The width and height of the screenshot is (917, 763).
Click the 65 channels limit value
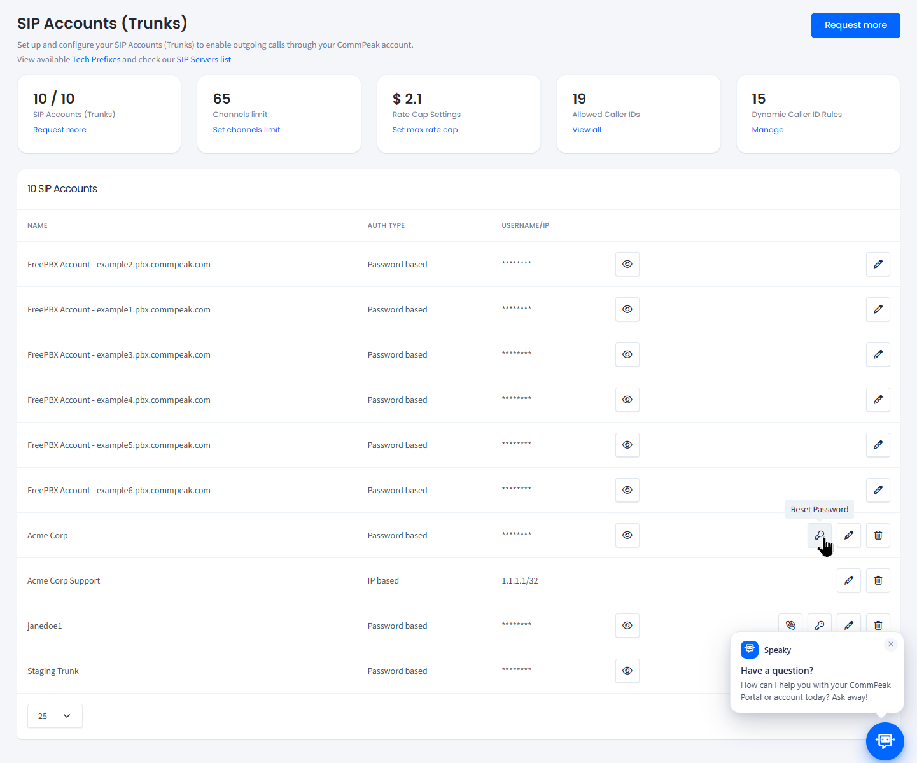(221, 99)
